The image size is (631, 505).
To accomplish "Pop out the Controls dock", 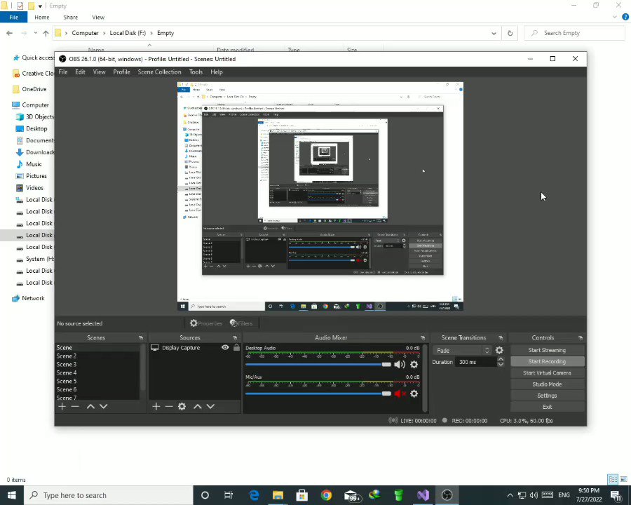I will coord(581,337).
